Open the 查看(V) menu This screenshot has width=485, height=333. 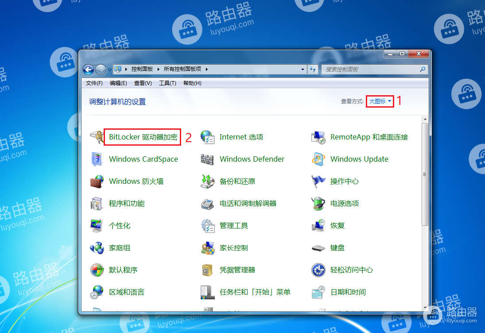(x=143, y=83)
